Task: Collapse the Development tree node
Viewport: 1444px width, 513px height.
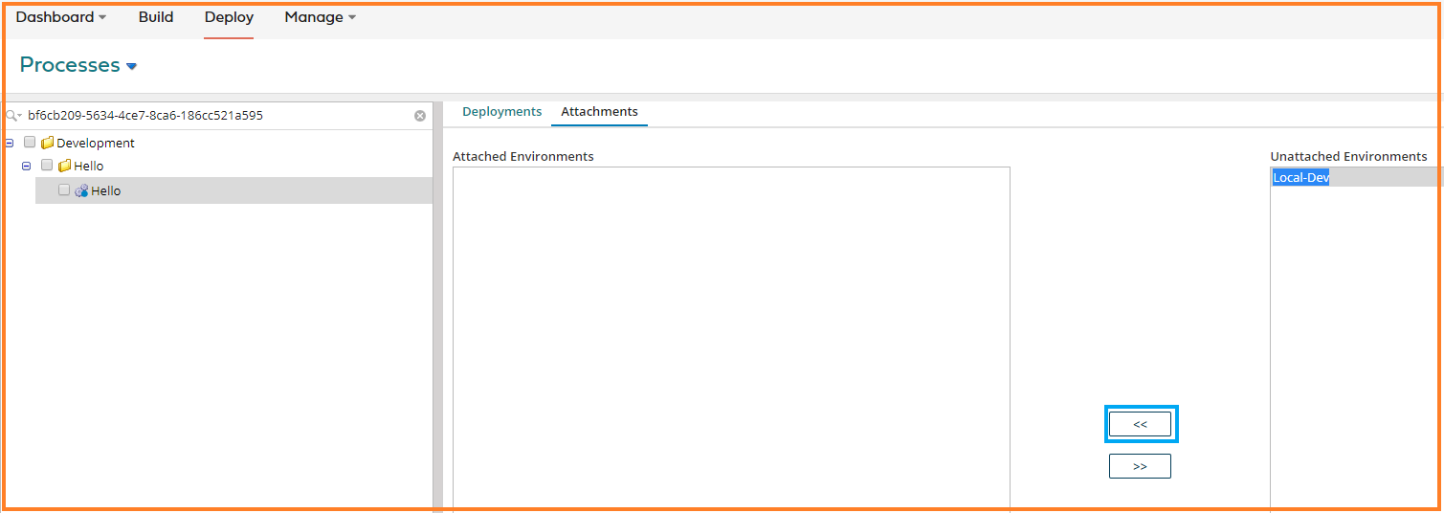Action: [10, 143]
